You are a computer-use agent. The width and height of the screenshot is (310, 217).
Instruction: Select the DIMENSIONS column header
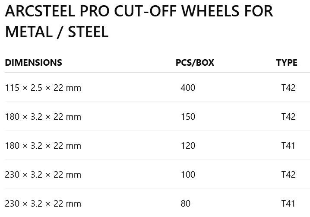click(x=33, y=63)
